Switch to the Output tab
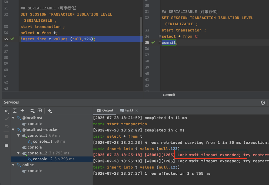The width and height of the screenshot is (269, 185). pos(105,111)
